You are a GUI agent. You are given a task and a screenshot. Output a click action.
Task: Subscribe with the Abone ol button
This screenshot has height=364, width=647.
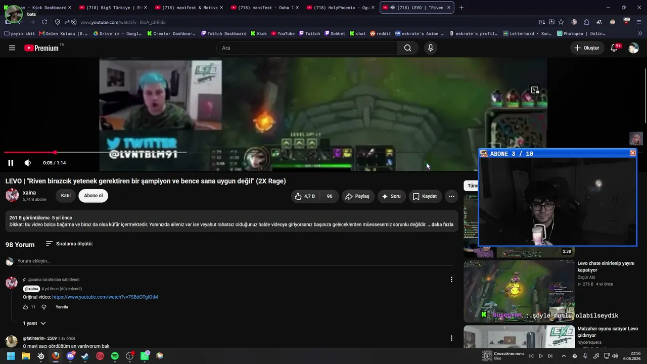click(x=93, y=196)
